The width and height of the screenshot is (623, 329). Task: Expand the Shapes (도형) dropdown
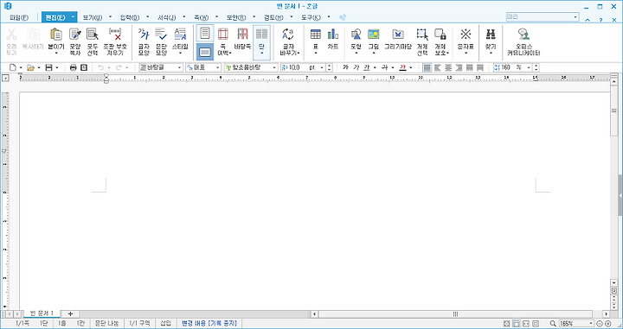tap(356, 53)
